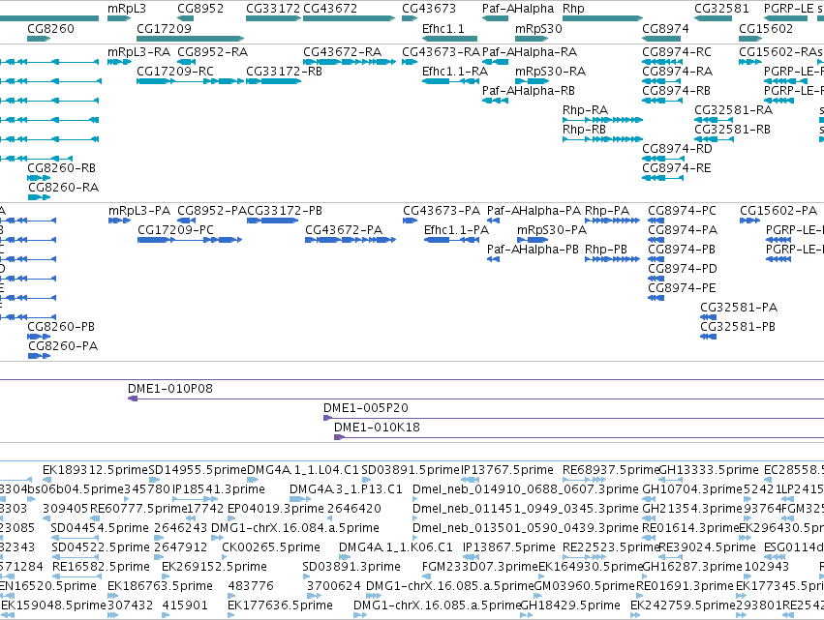Select the CG8974-RD transcript label
The height and width of the screenshot is (620, 824).
point(678,149)
